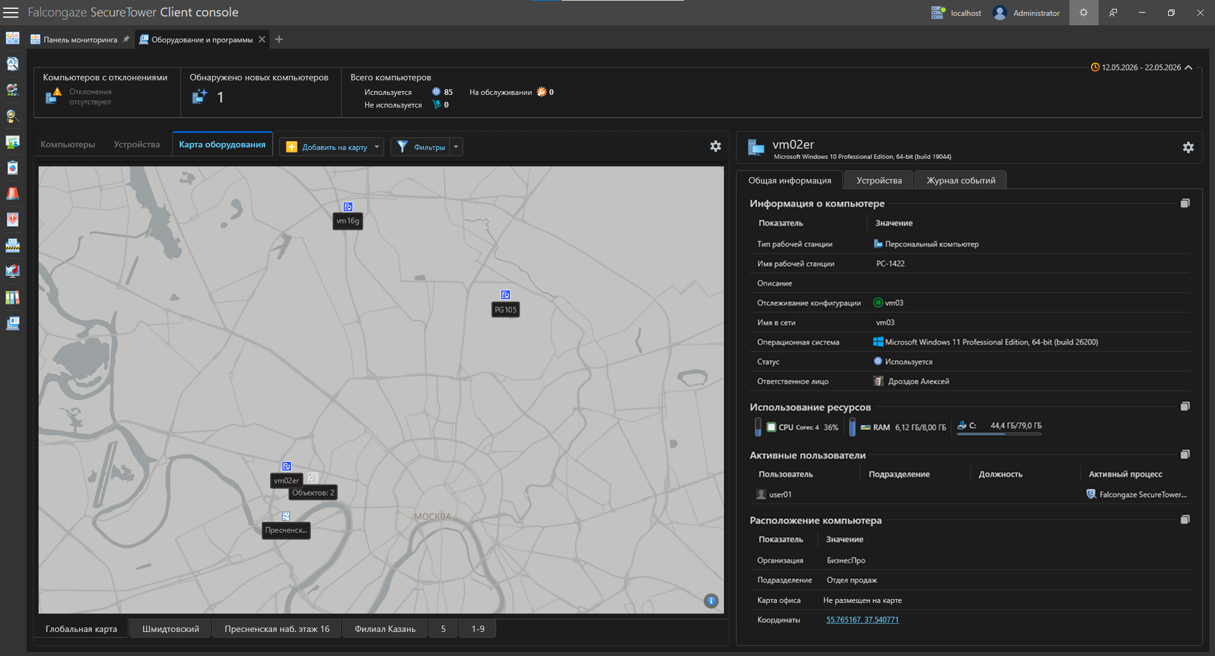
Task: Click the localhost server icon
Action: tap(938, 13)
